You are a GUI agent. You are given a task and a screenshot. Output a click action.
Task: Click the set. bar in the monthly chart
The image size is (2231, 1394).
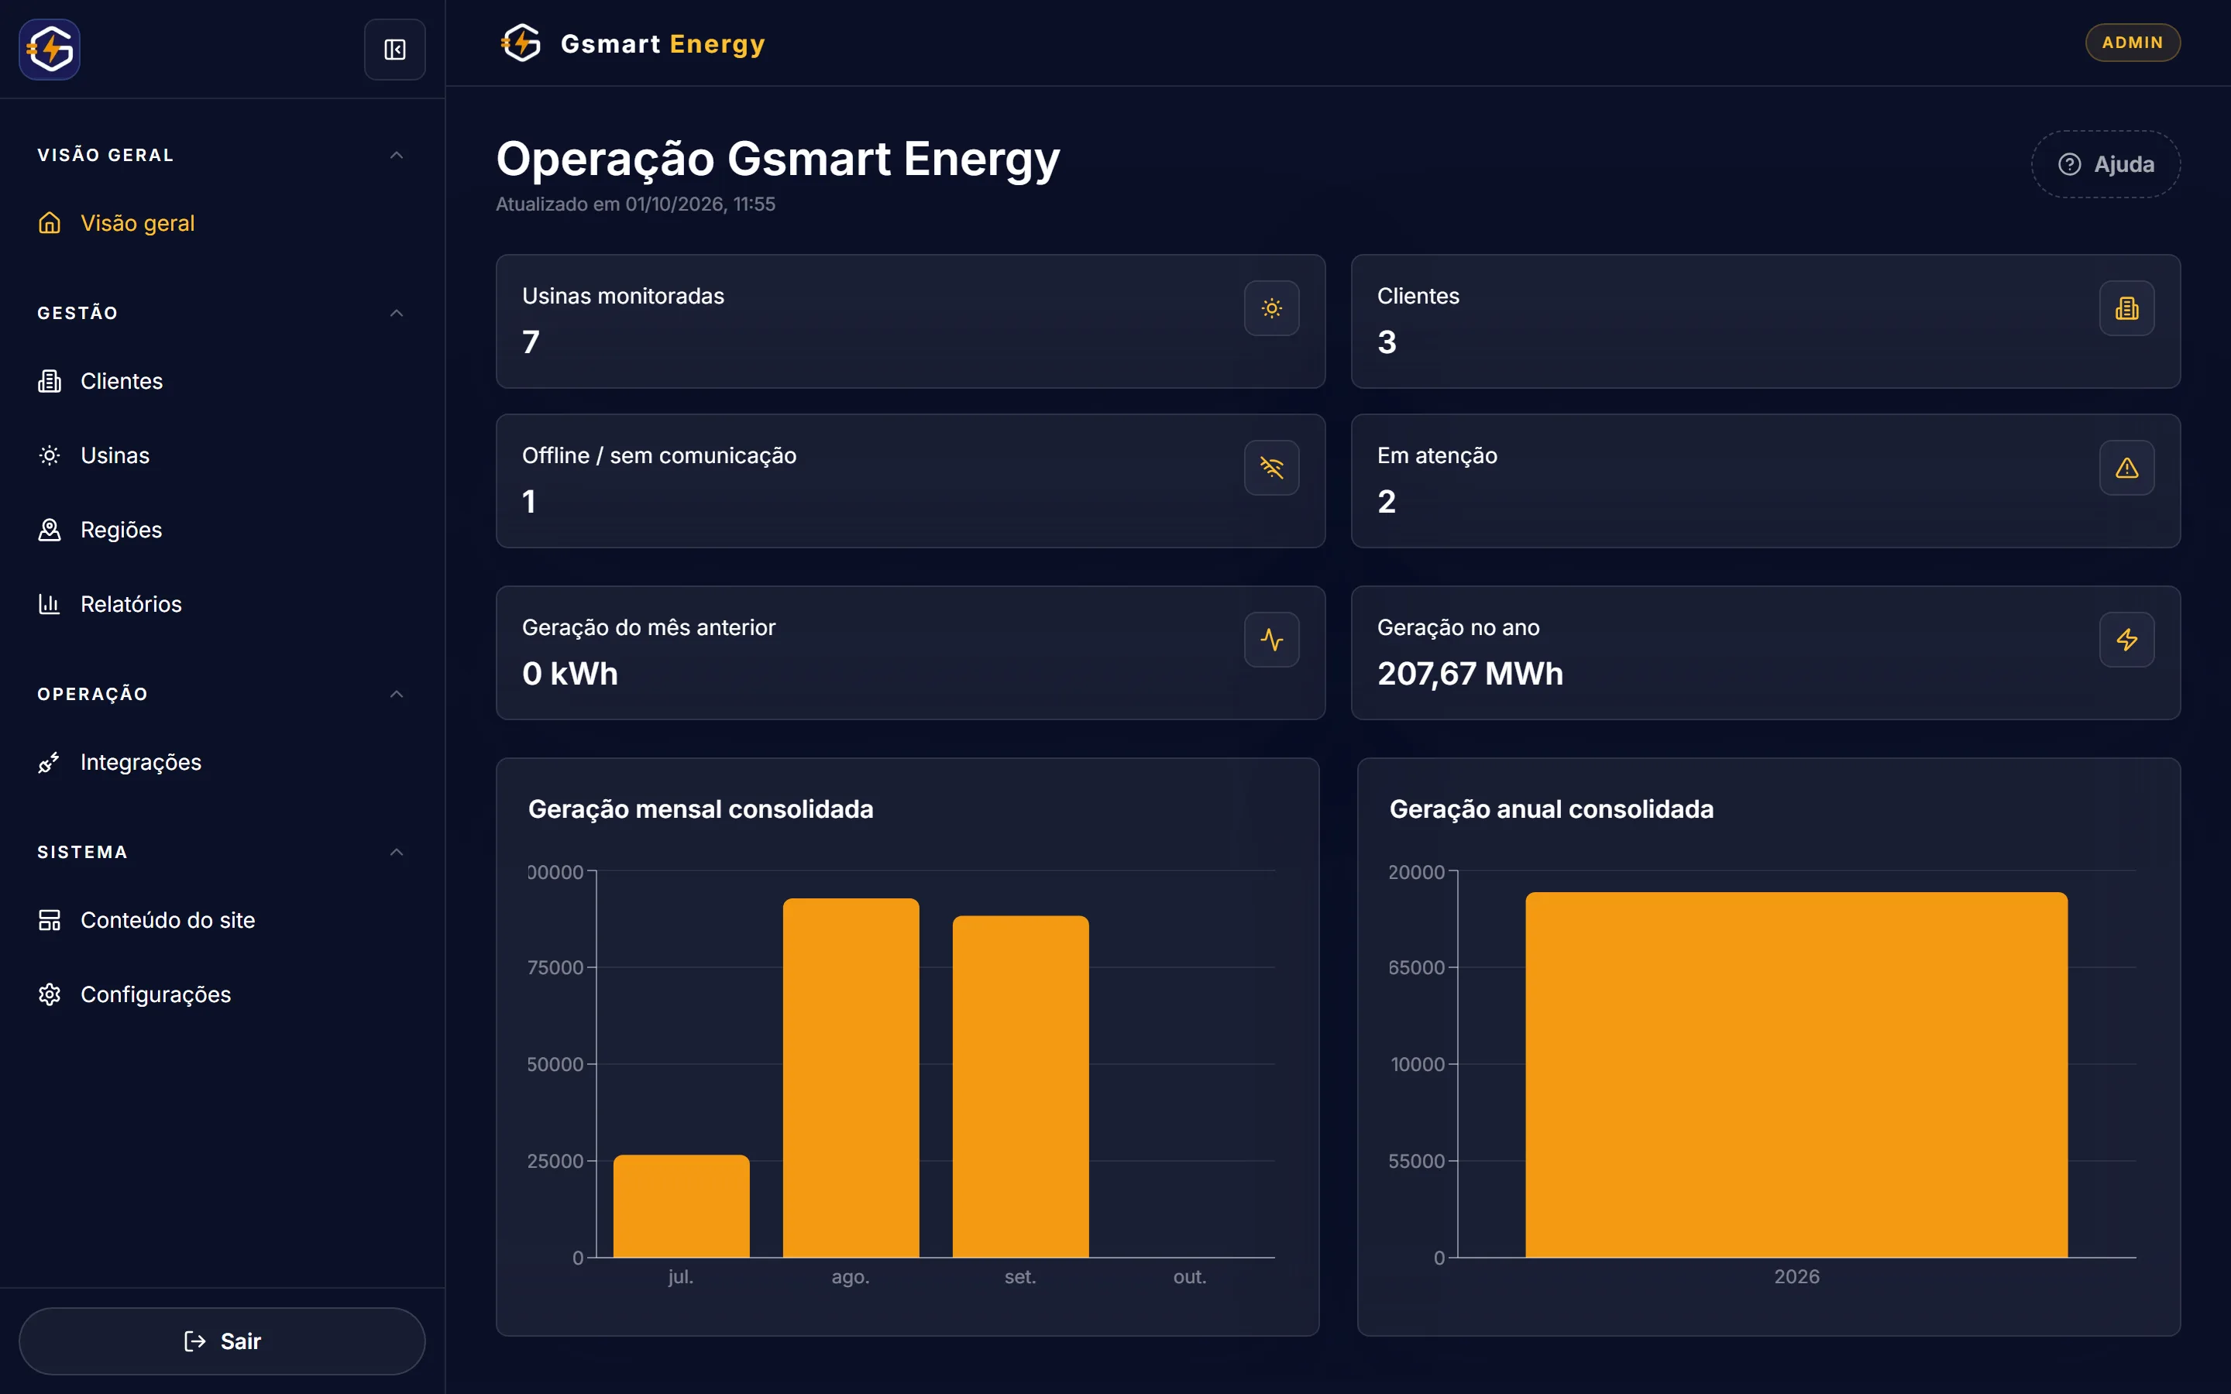tap(1020, 1087)
